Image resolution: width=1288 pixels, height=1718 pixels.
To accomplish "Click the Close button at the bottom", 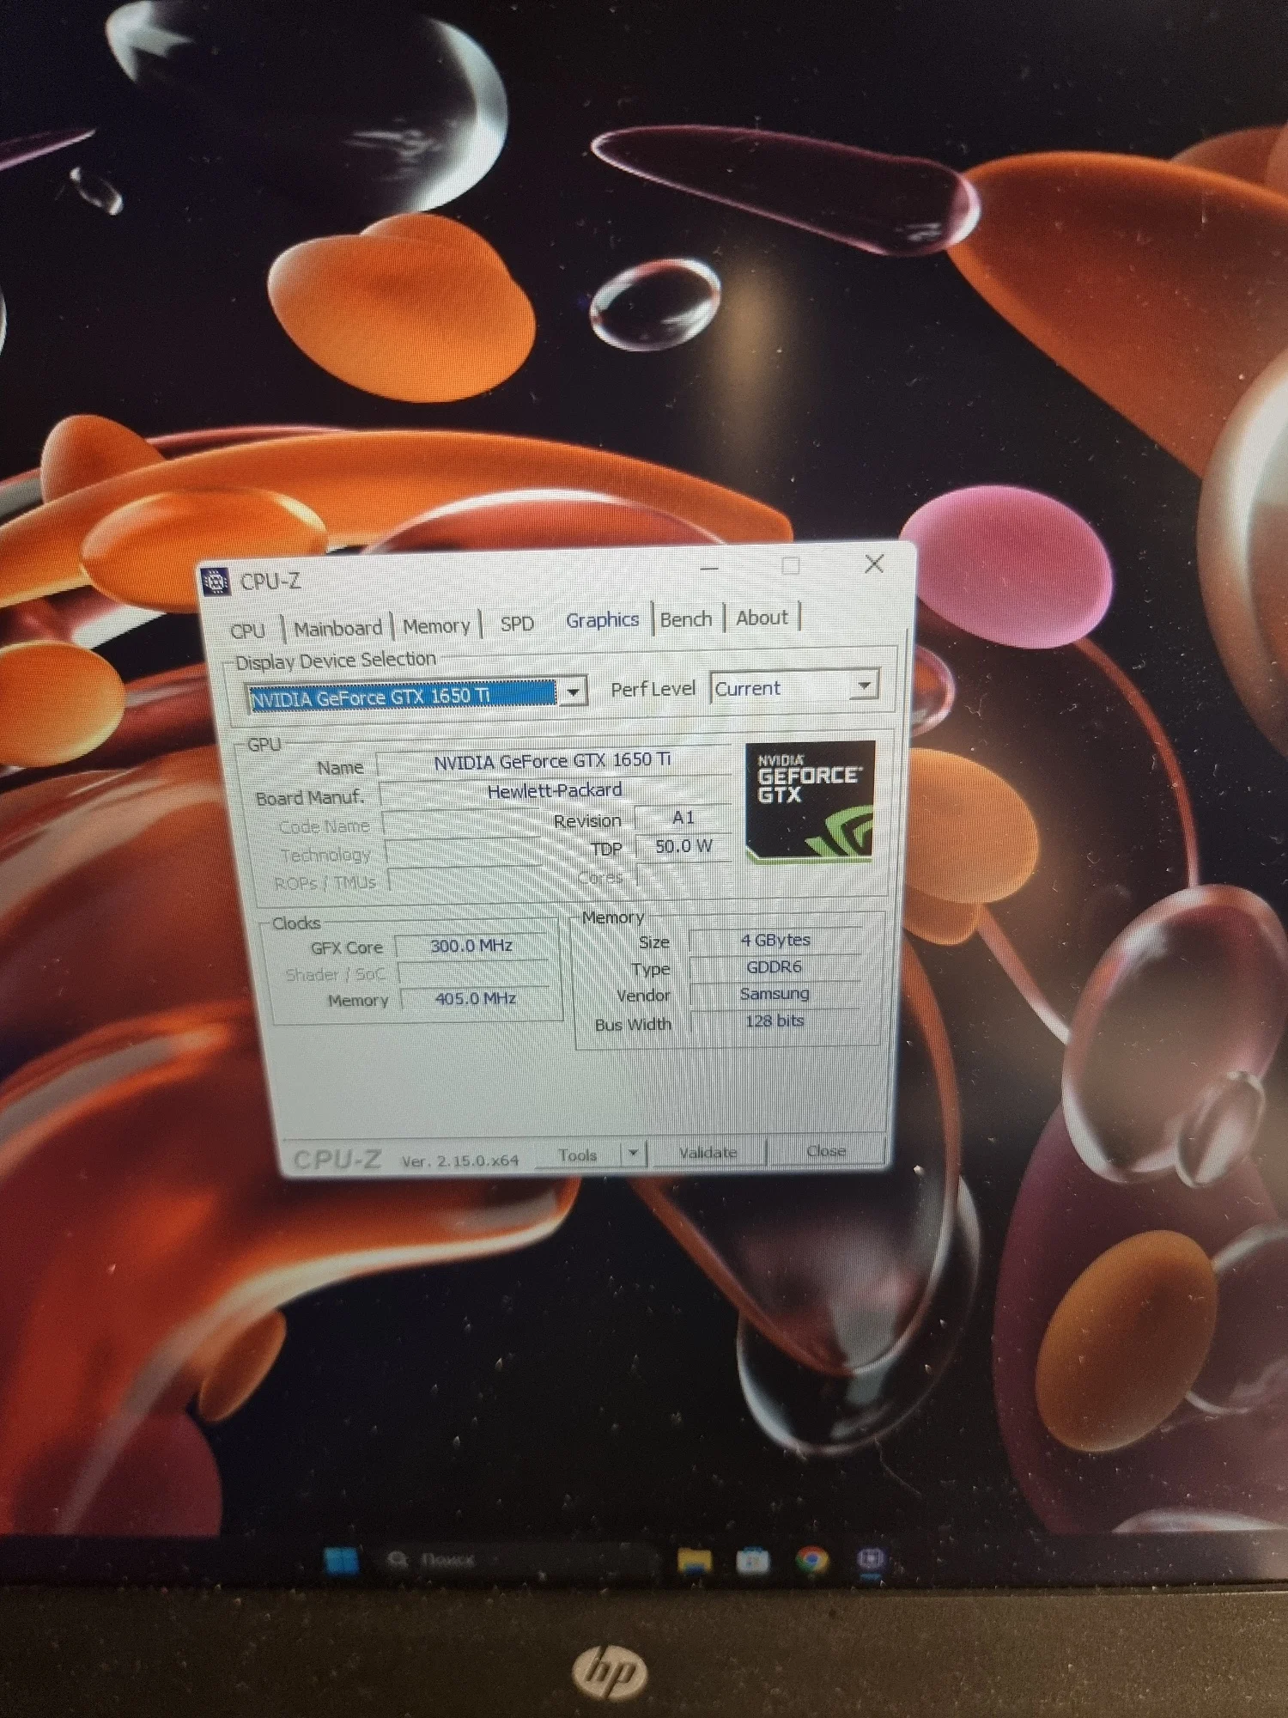I will (x=826, y=1150).
